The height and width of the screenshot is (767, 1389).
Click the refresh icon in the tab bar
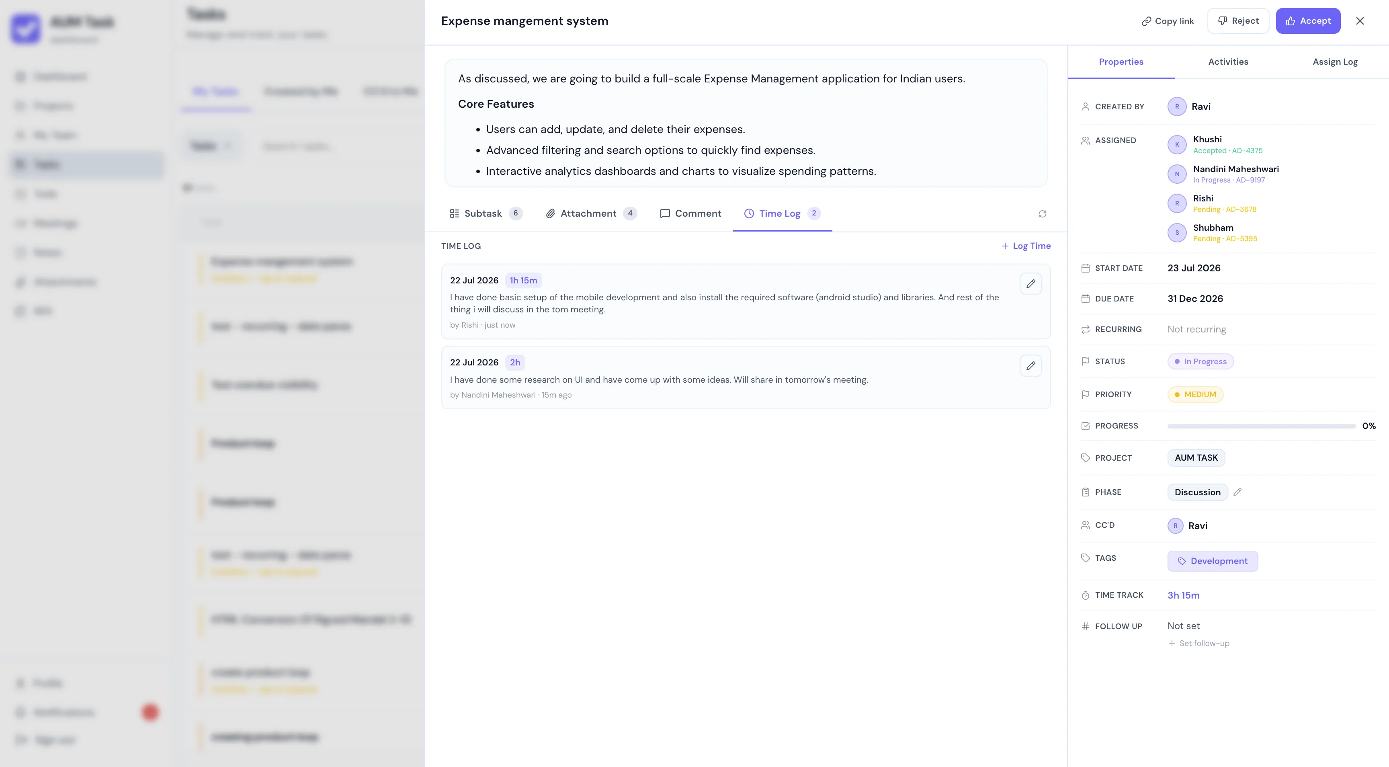(1042, 213)
